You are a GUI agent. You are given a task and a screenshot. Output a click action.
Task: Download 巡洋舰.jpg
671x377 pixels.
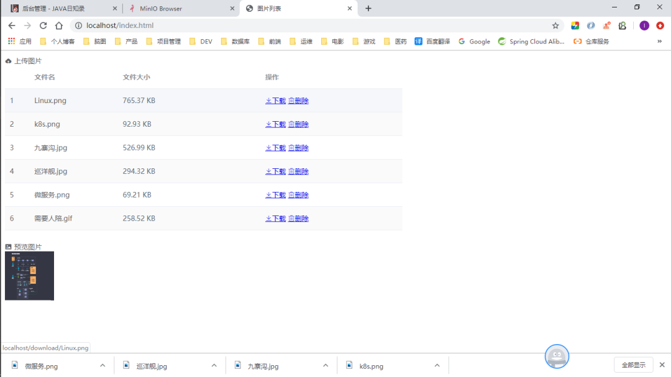coord(276,171)
